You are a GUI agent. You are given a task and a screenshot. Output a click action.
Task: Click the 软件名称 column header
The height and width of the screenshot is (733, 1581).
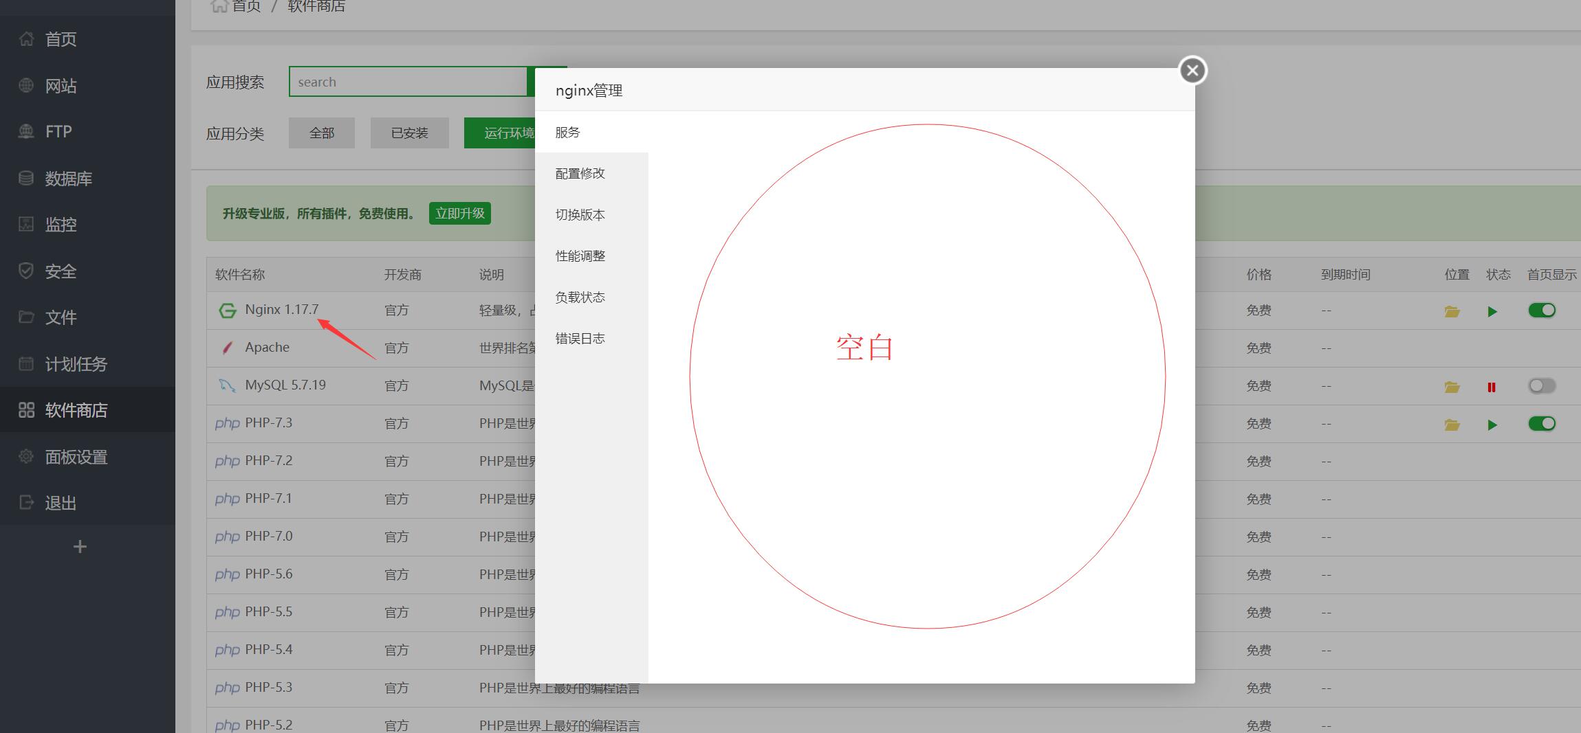(x=240, y=275)
